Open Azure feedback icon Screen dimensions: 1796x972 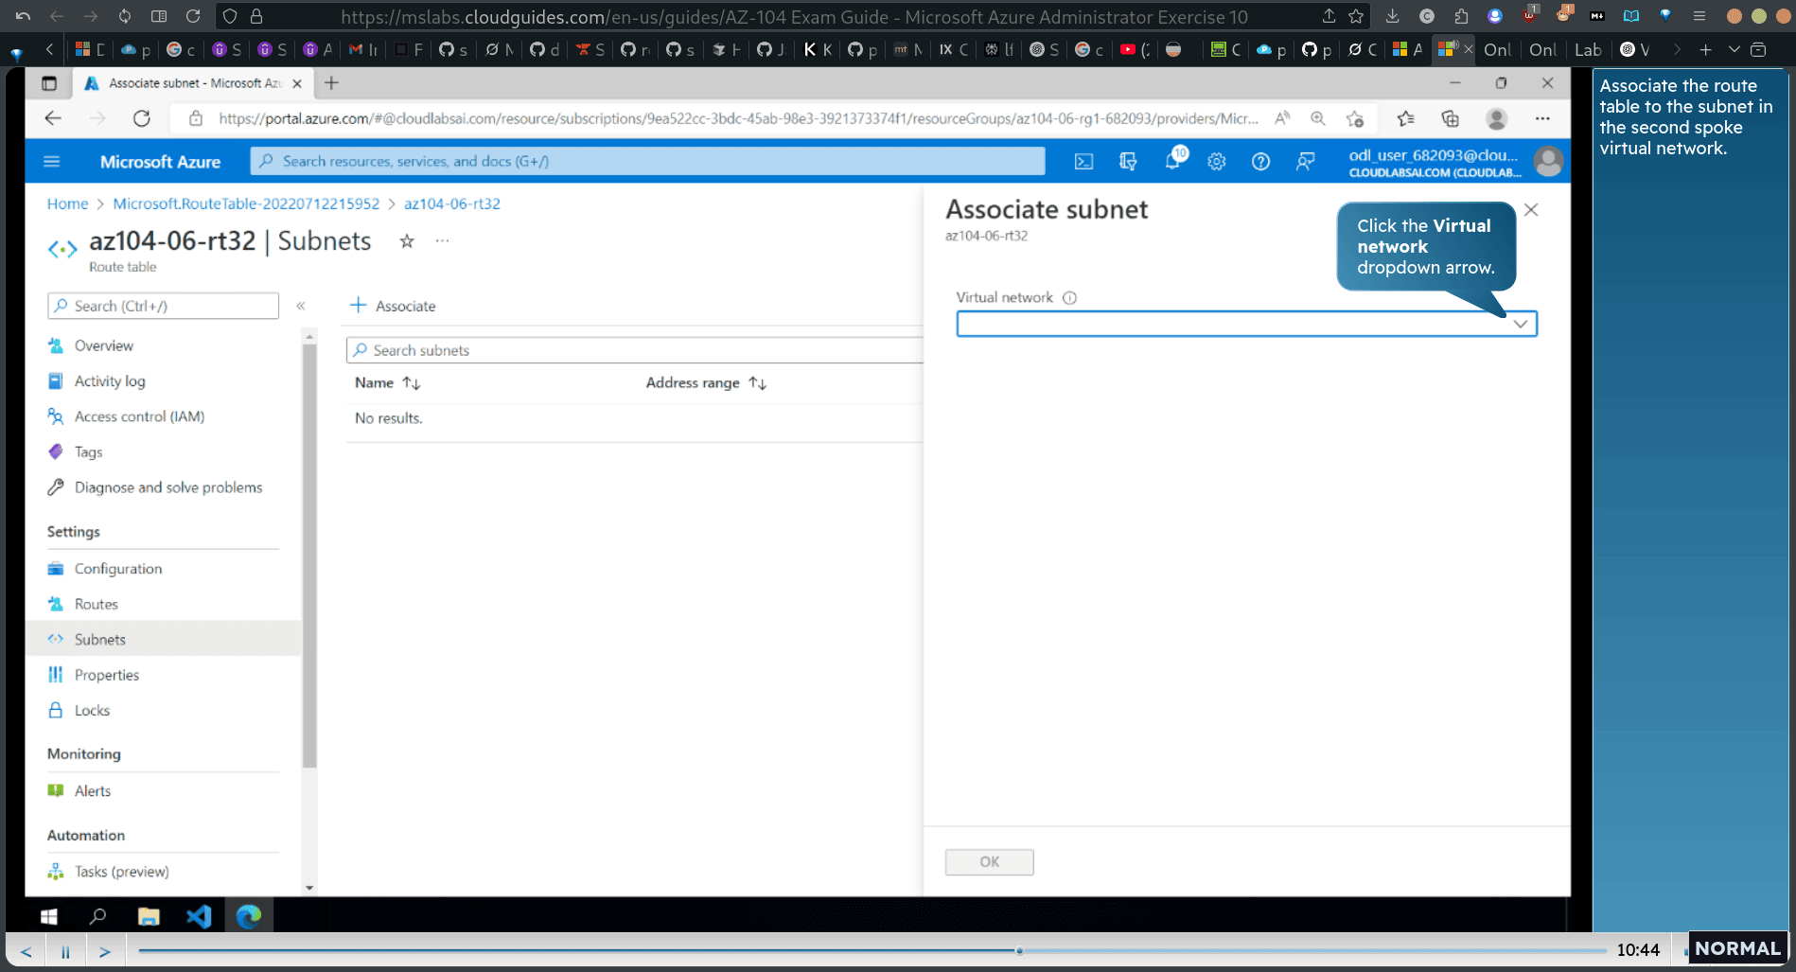[x=1305, y=162]
